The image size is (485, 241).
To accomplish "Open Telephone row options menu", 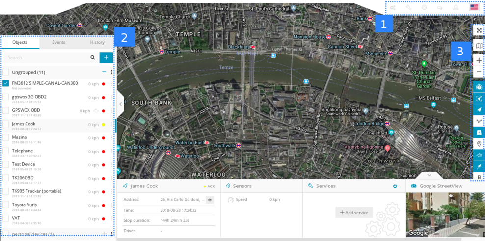I will tap(111, 152).
